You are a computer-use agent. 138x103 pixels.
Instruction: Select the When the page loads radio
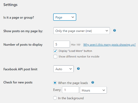[55, 83]
